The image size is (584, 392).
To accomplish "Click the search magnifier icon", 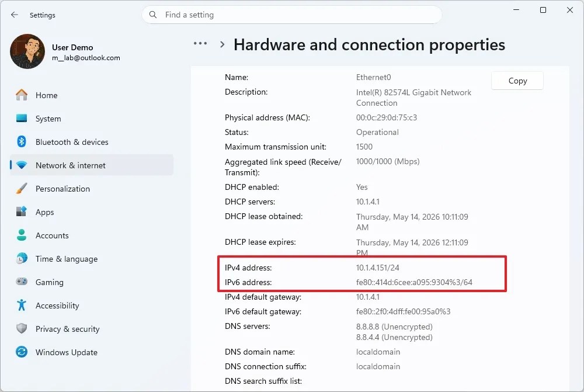I will pyautogui.click(x=152, y=15).
